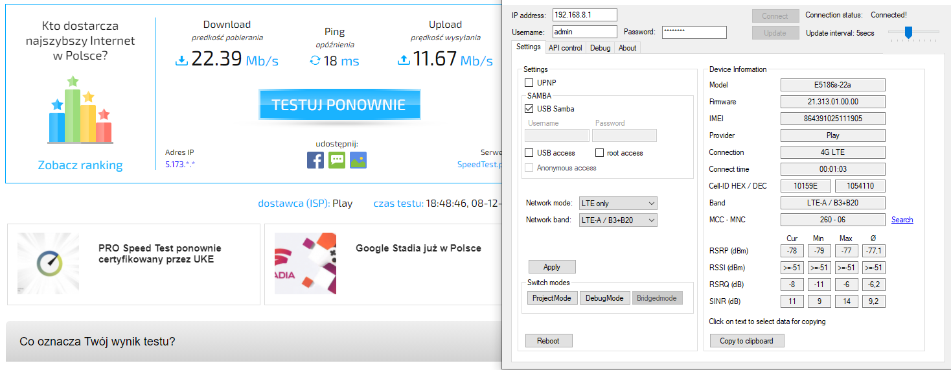The image size is (951, 385).
Task: Open the PRO Speed Test UKE article
Action: [x=159, y=253]
